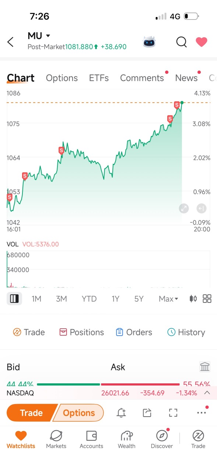Share the stock via share icon

pyautogui.click(x=147, y=413)
